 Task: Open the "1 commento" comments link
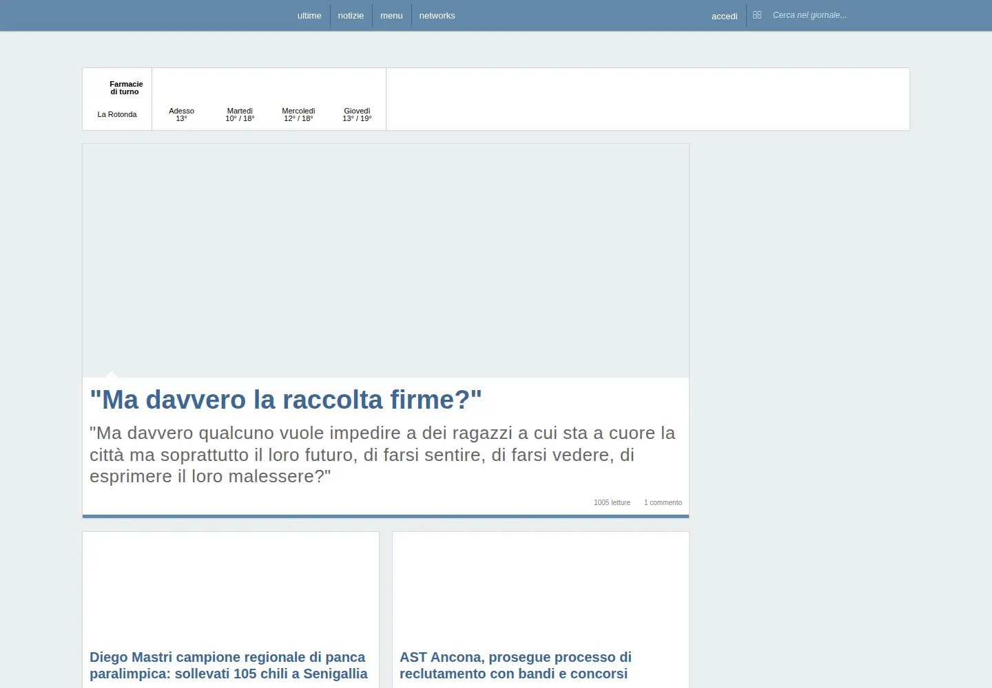(x=663, y=502)
